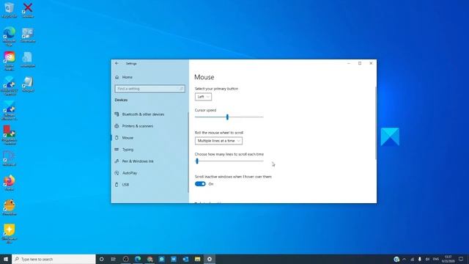
Task: Click the magnifier icon in Find a setting
Action: [181, 89]
